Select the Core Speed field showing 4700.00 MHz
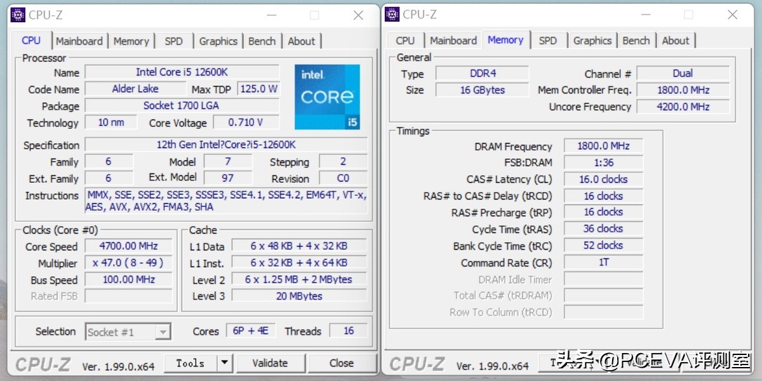Screen dimensions: 762x381 coord(128,246)
